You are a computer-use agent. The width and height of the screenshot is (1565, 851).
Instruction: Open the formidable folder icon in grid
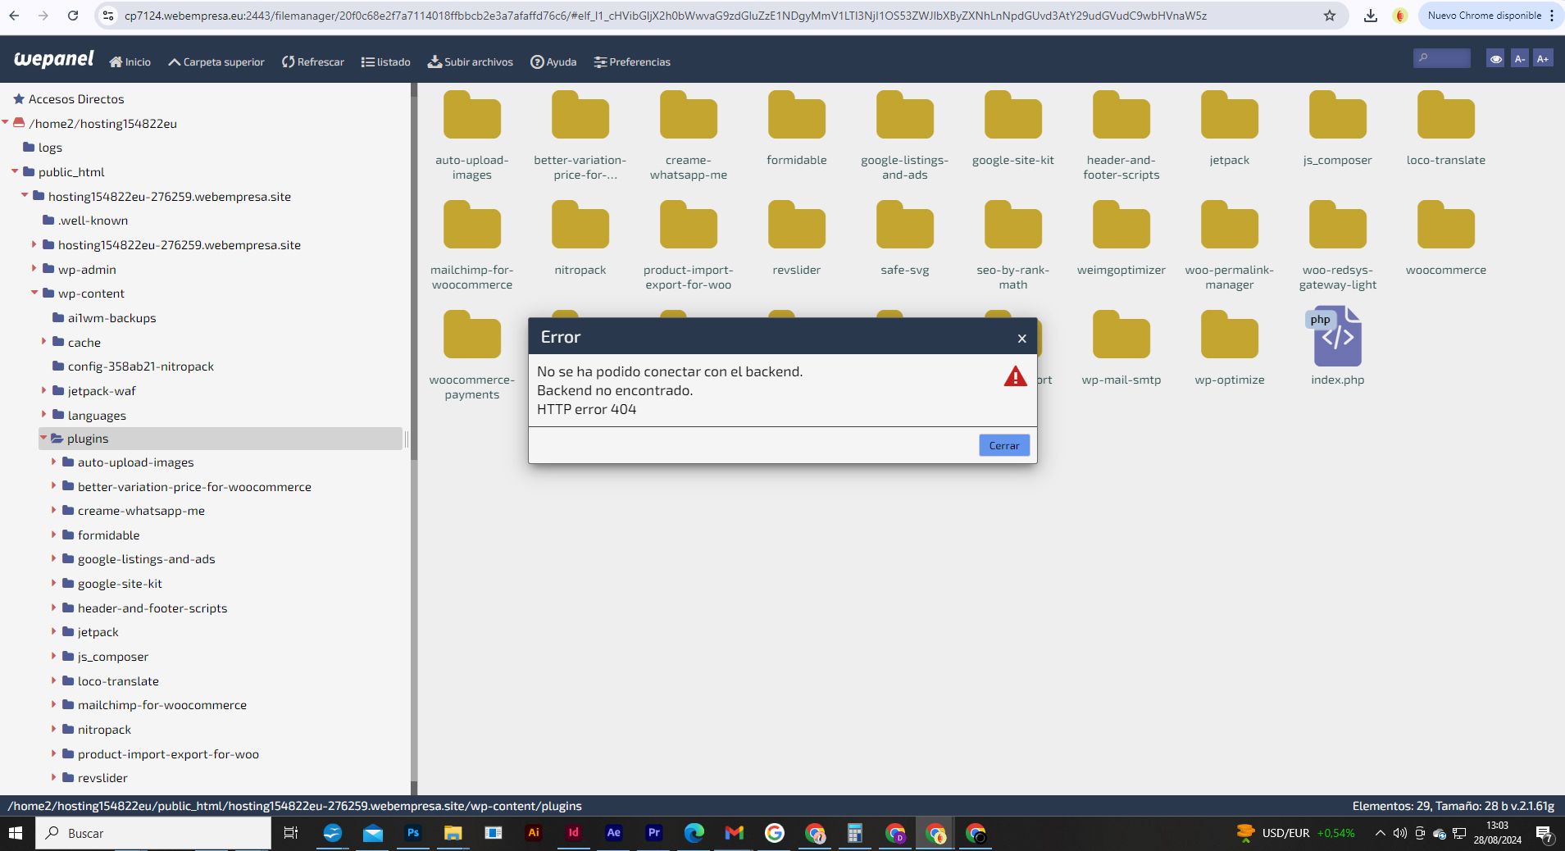coord(797,115)
